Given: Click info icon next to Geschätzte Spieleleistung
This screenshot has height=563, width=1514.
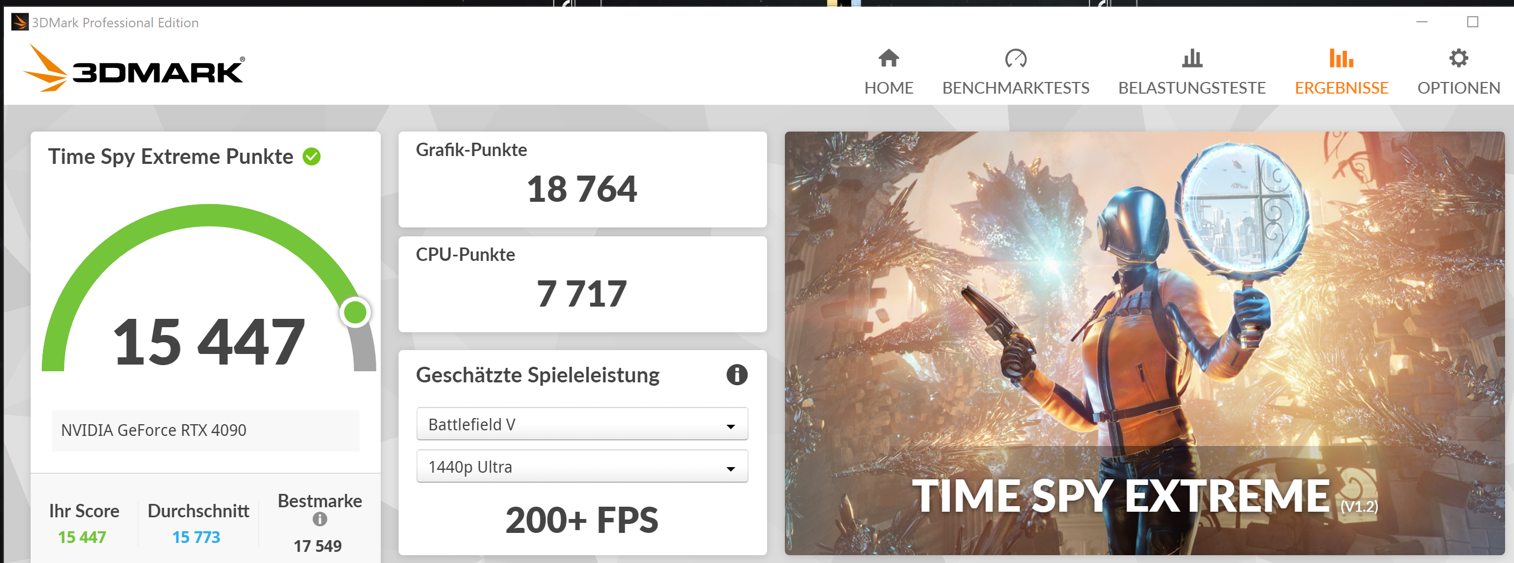Looking at the screenshot, I should point(736,375).
